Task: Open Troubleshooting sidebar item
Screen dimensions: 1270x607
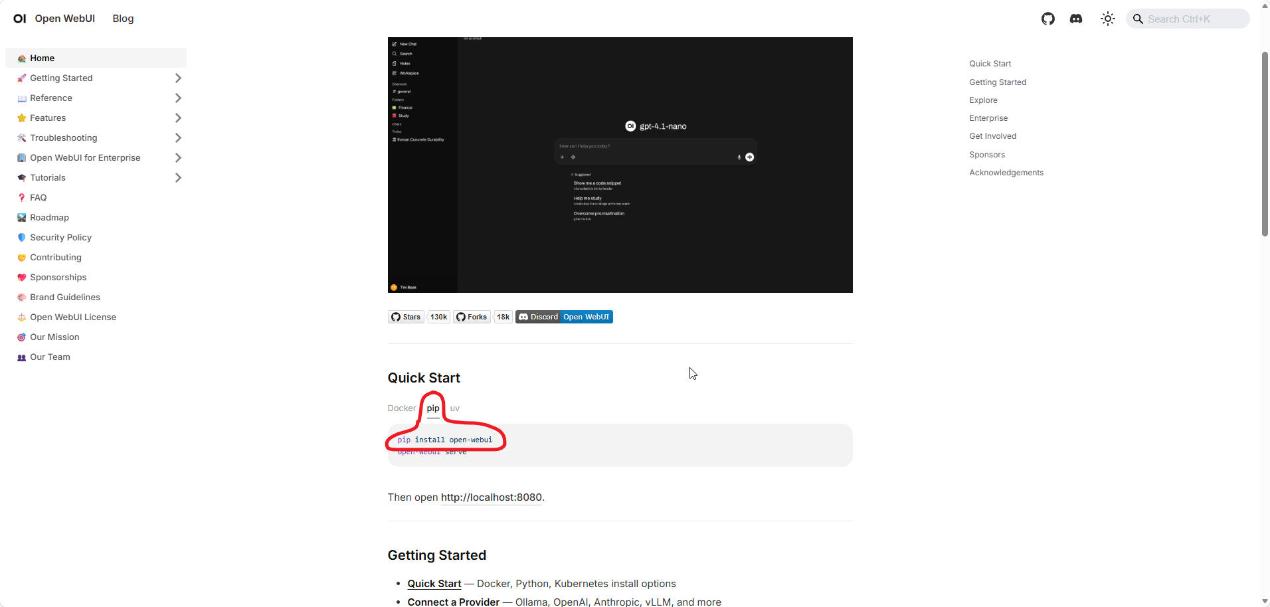Action: [x=64, y=137]
